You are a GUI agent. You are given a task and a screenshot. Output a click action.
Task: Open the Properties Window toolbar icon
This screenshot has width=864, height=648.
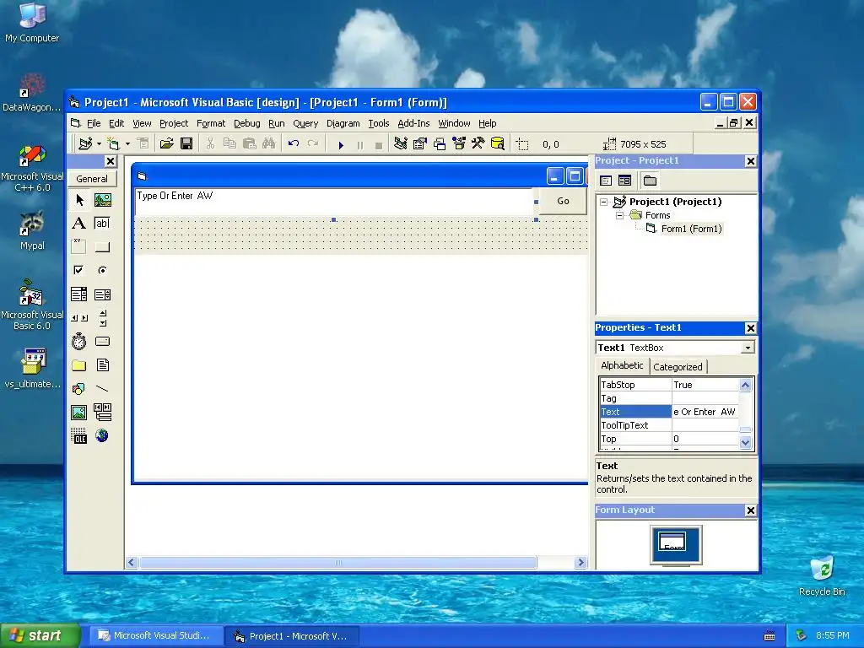point(420,144)
